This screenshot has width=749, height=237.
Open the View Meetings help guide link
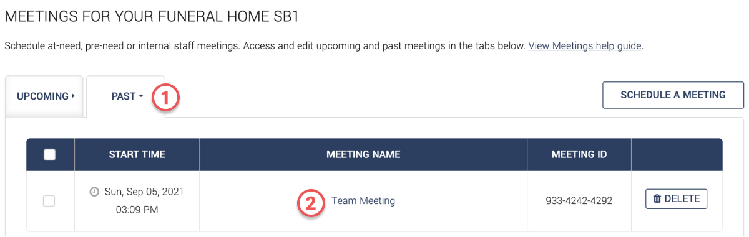[585, 46]
